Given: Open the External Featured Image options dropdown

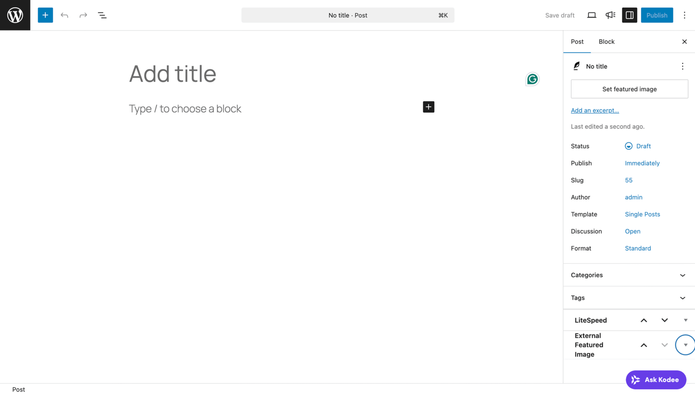Looking at the screenshot, I should click(685, 345).
